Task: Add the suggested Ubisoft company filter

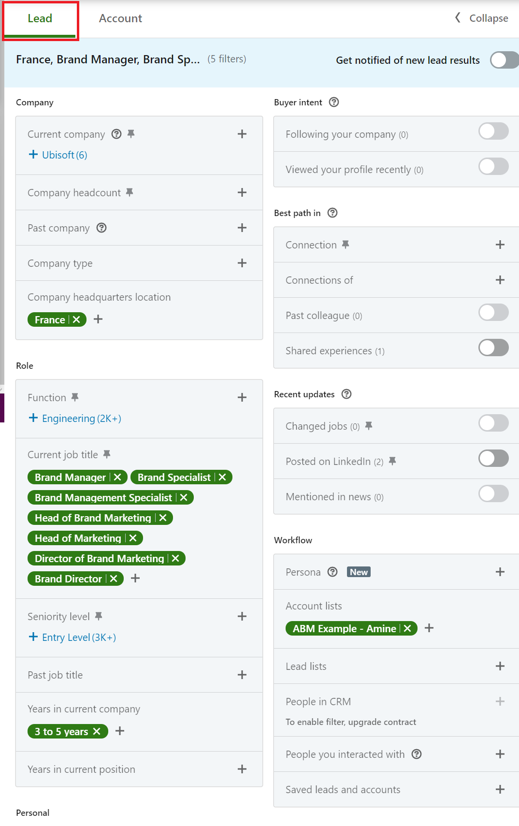Action: [x=58, y=155]
